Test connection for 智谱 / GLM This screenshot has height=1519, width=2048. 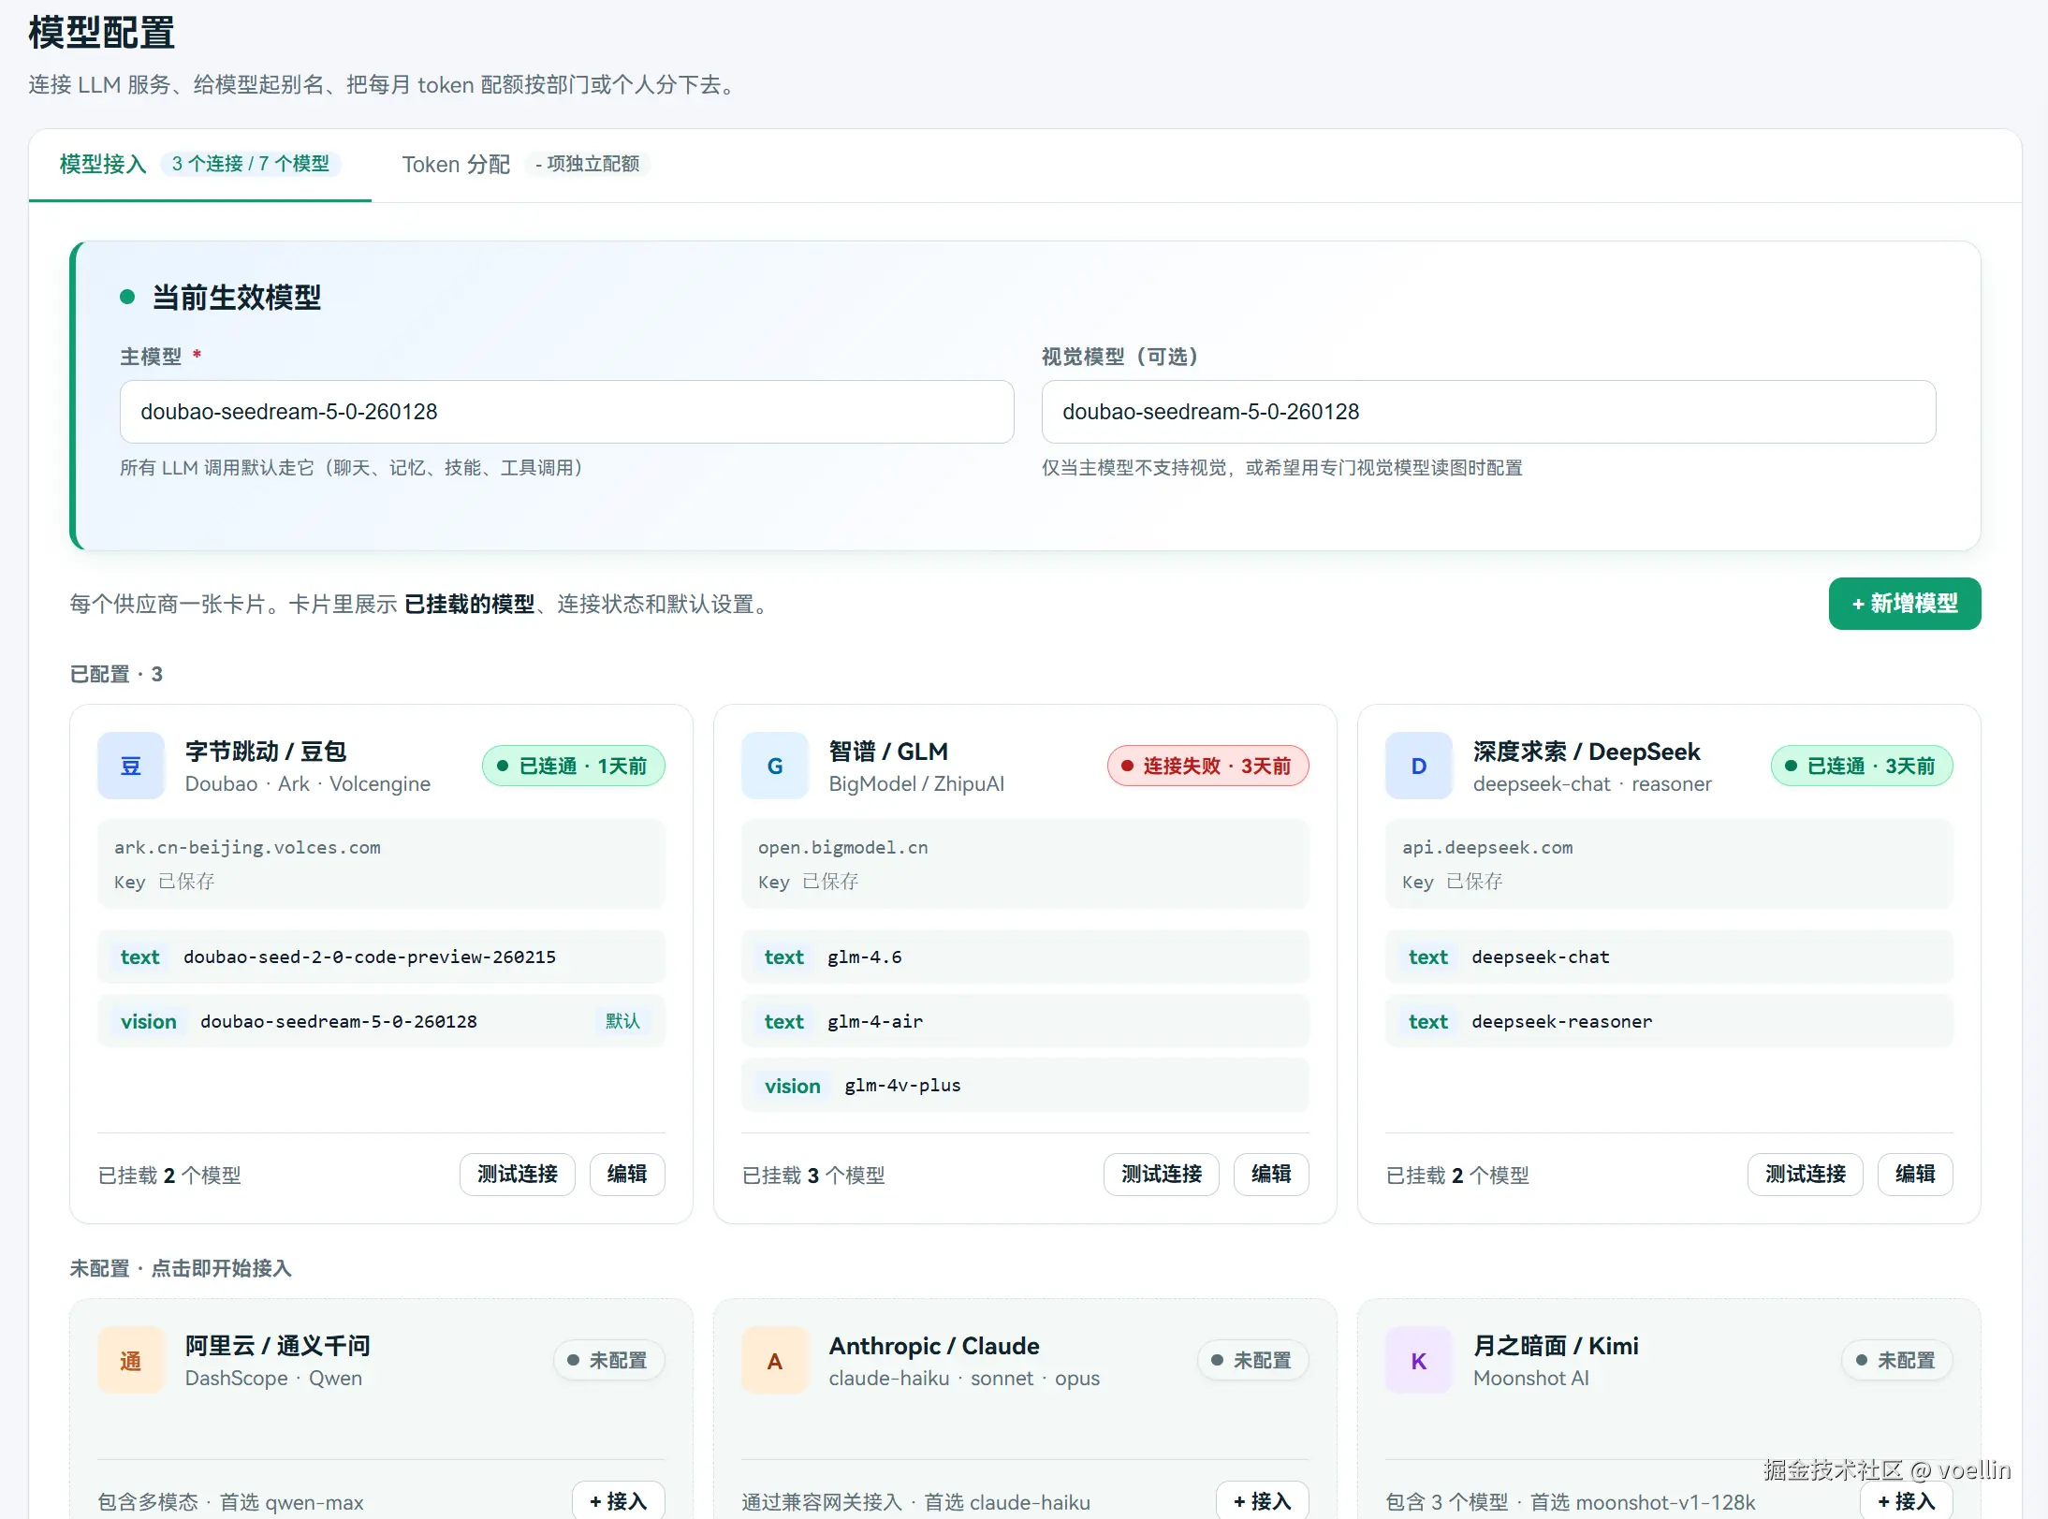(1162, 1175)
